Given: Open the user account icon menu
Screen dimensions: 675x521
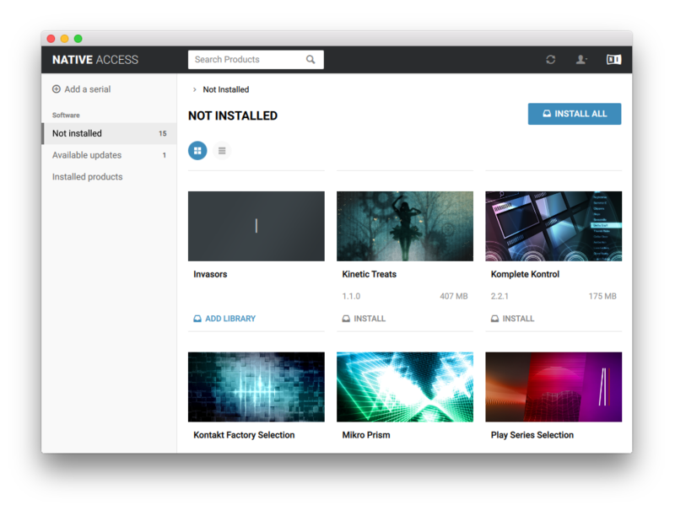Looking at the screenshot, I should 581,59.
